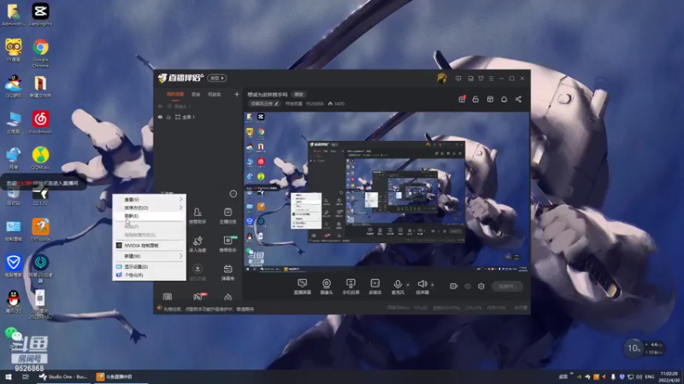Mute the speaker icon

click(422, 284)
